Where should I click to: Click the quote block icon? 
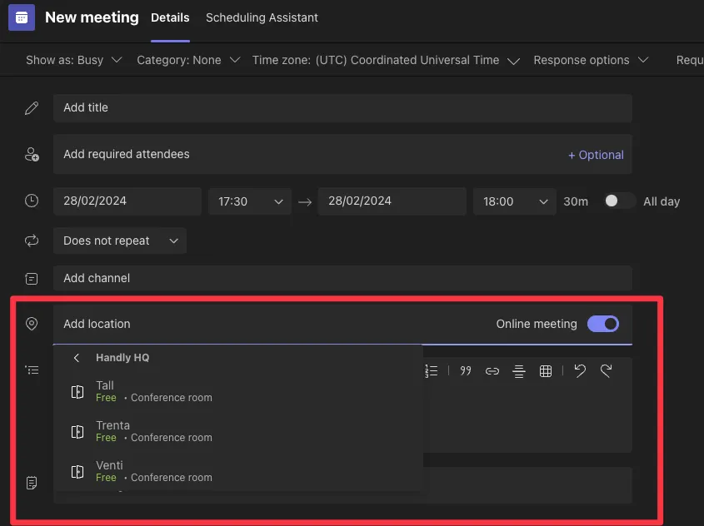tap(466, 371)
